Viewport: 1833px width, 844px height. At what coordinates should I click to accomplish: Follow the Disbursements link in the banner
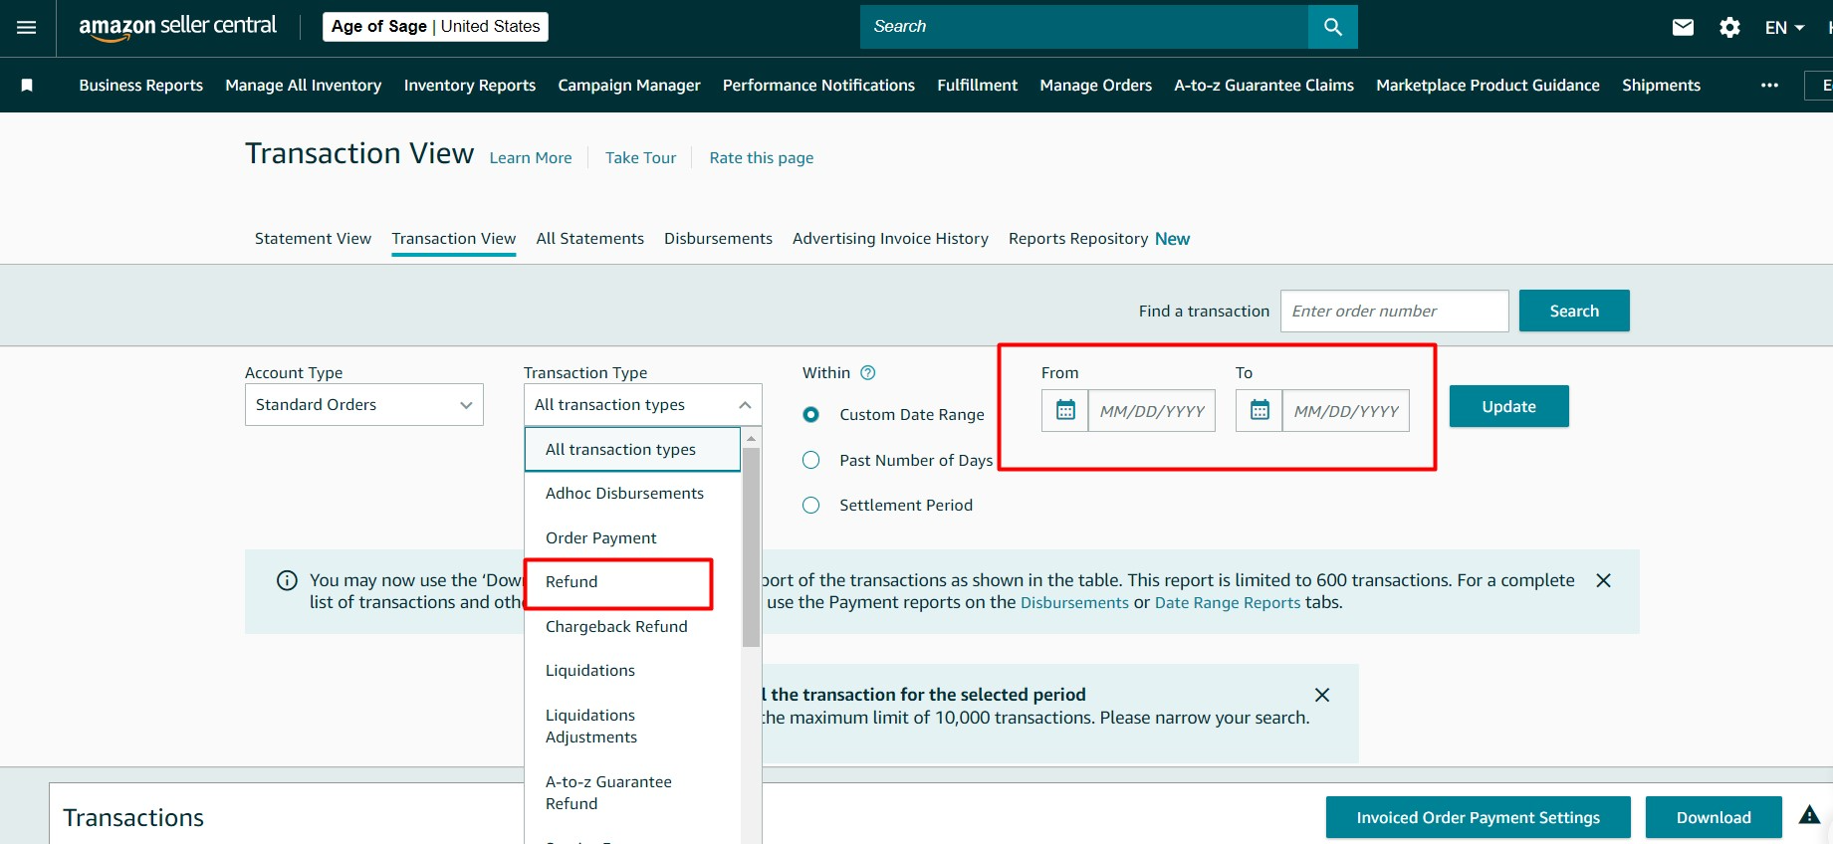pos(1074,602)
